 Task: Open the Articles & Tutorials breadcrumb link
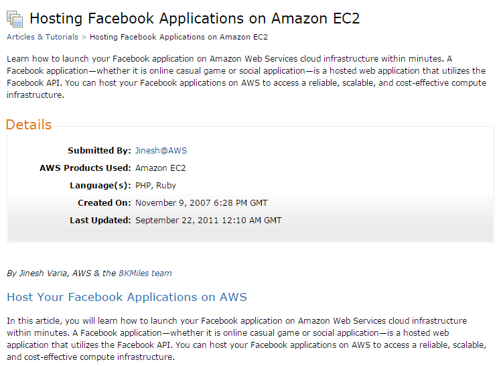42,37
